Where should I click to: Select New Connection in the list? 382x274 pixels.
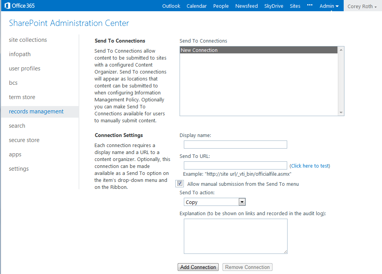[x=259, y=50]
